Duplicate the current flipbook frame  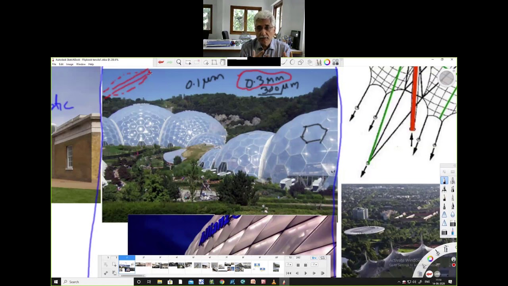114,273
